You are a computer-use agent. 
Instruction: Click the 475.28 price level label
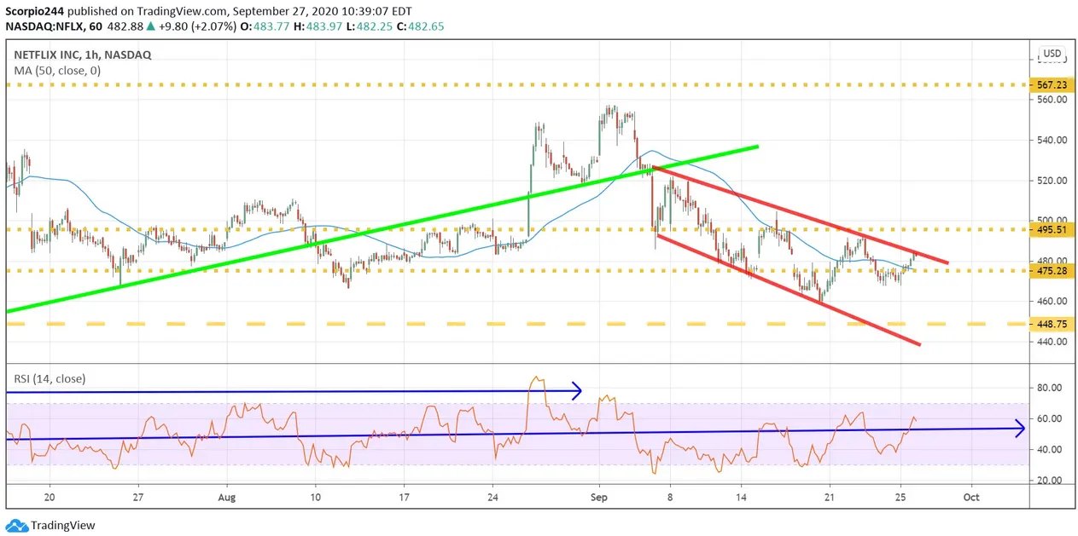tap(1052, 271)
